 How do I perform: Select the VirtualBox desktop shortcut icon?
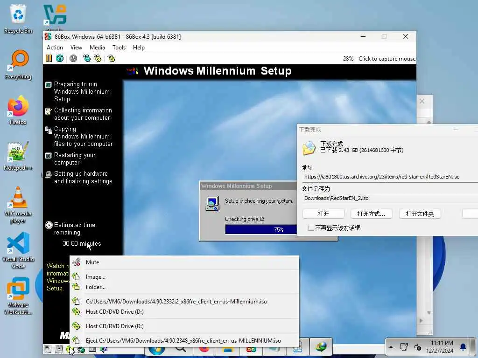pos(55,15)
